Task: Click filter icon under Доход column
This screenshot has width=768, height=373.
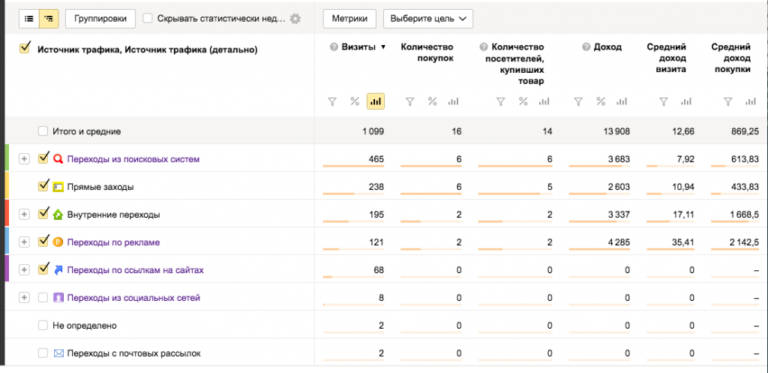Action: coord(577,101)
